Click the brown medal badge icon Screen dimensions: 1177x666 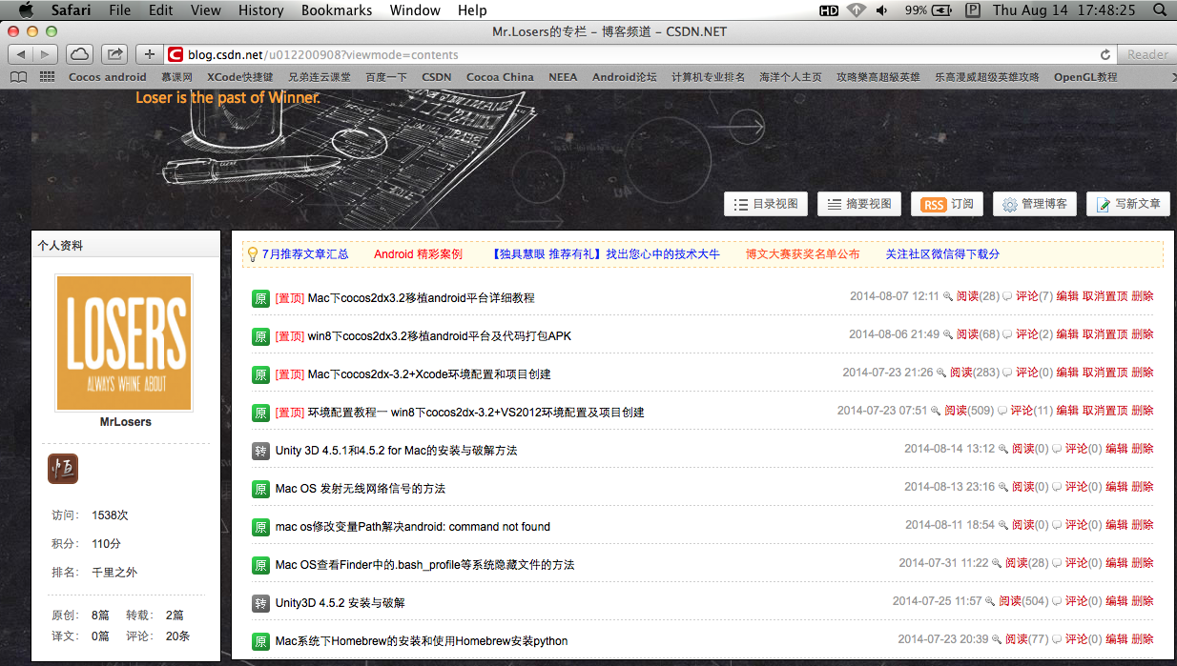point(63,469)
